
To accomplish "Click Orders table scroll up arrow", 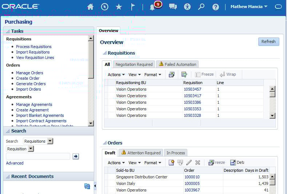I will [272, 177].
